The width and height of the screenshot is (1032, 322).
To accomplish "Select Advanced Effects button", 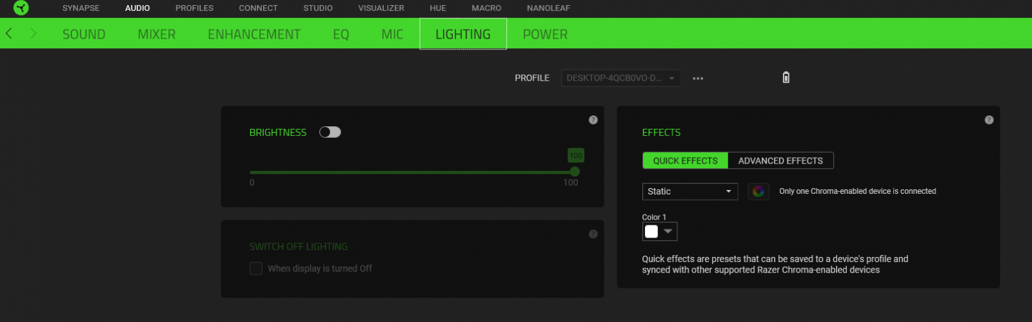I will tap(780, 160).
